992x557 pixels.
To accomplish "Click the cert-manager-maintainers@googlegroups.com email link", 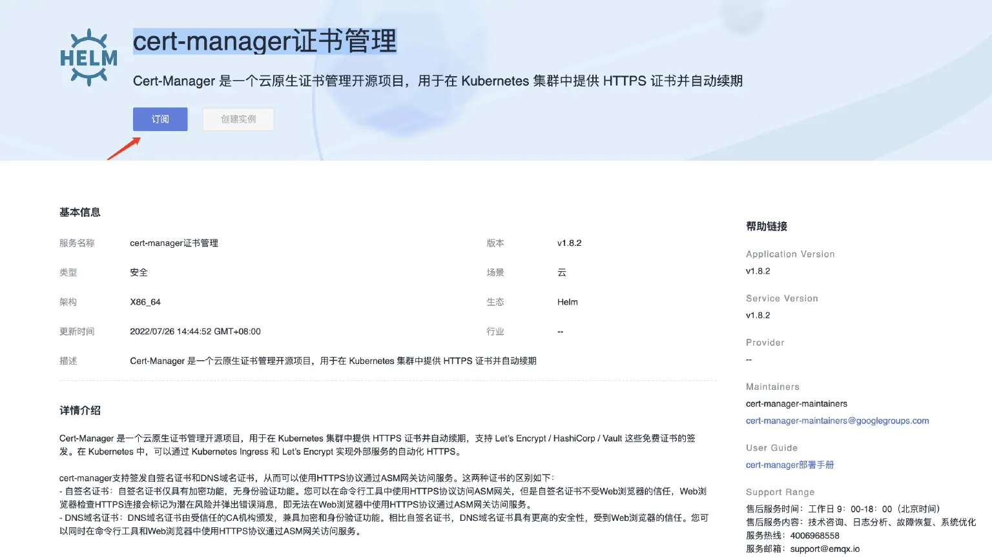I will pos(837,420).
